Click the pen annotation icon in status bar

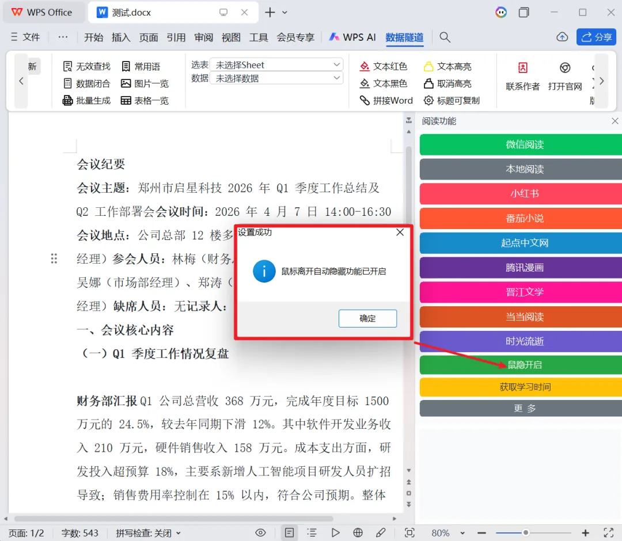381,533
